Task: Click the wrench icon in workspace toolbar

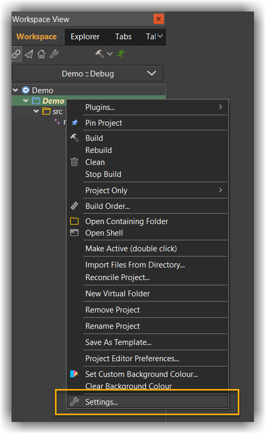Action: click(54, 54)
